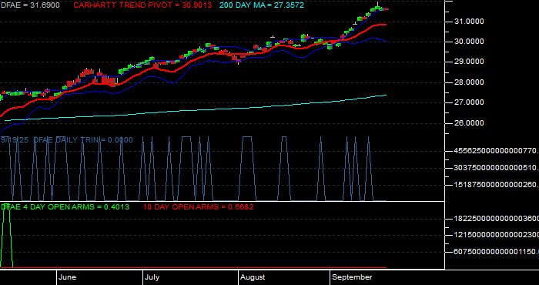The width and height of the screenshot is (539, 285).
Task: Click the 18225000000000360 axis value
Action: click(496, 219)
